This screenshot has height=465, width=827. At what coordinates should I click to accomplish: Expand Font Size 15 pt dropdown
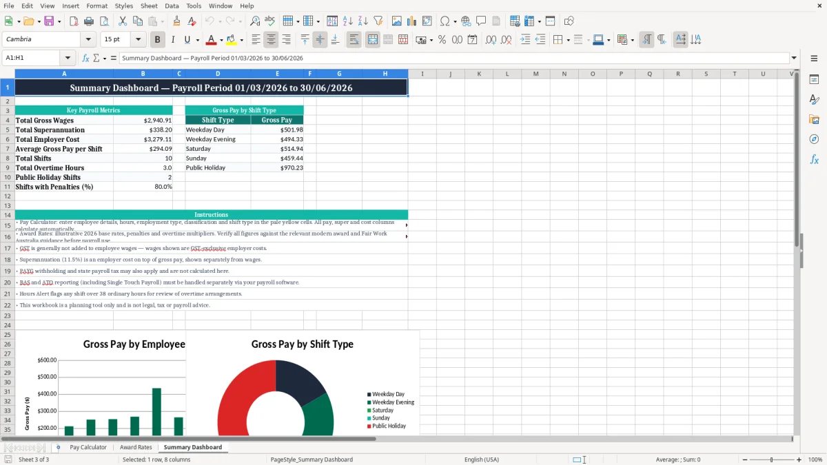139,40
